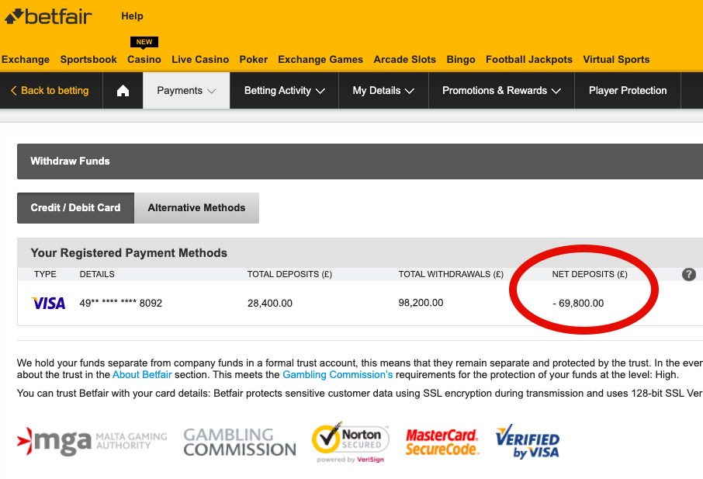
Task: Click the NET DEPOSITS (£) column header
Action: (x=590, y=274)
